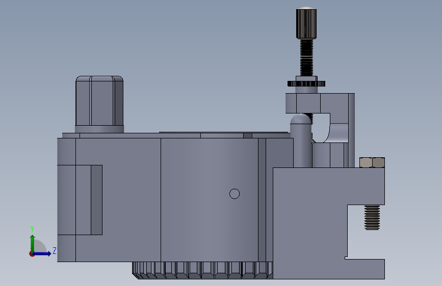Select the large cylindrical knob on top left
Image resolution: width=442 pixels, height=286 pixels.
pos(99,104)
